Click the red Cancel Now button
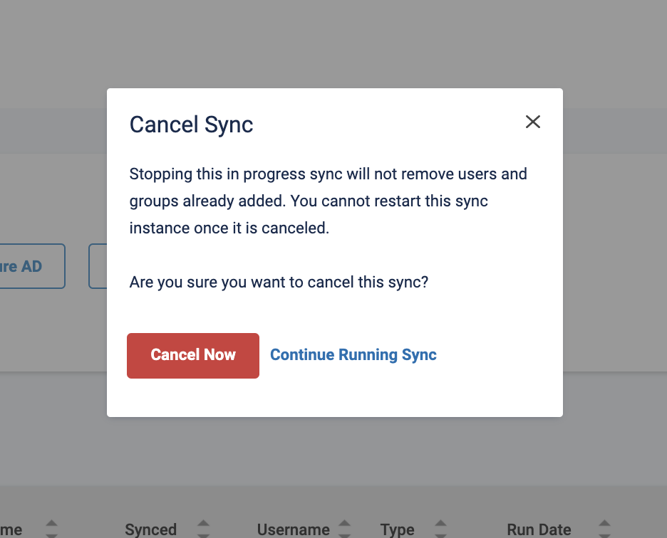 click(x=192, y=355)
